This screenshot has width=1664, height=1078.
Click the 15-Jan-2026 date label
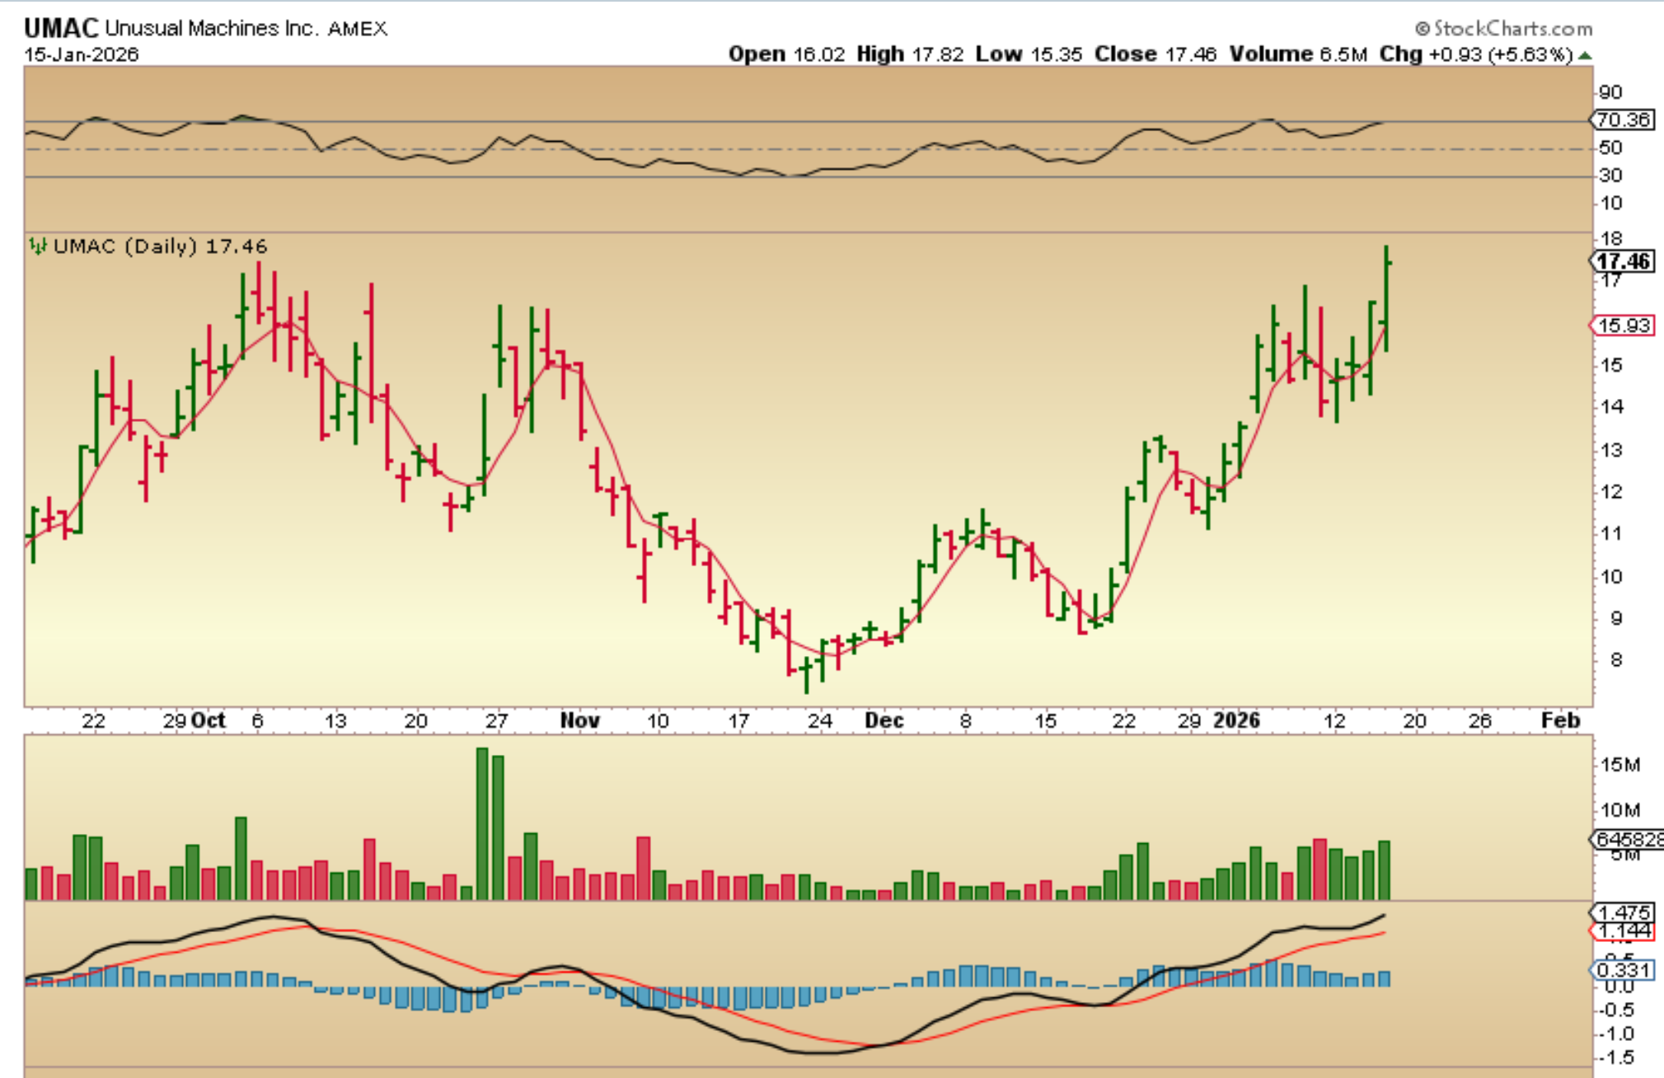tap(81, 54)
